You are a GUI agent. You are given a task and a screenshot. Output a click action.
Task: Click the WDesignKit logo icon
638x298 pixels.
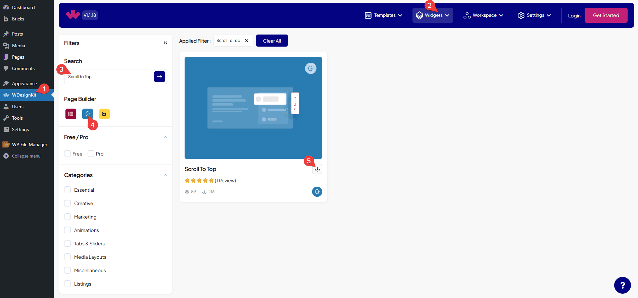click(72, 15)
